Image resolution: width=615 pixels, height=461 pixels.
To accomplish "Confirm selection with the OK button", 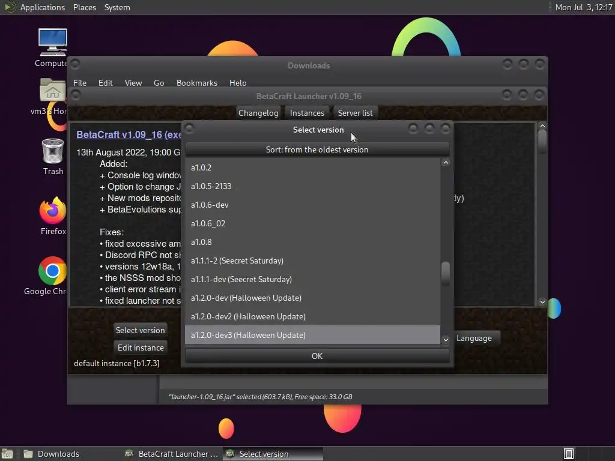I will point(317,356).
